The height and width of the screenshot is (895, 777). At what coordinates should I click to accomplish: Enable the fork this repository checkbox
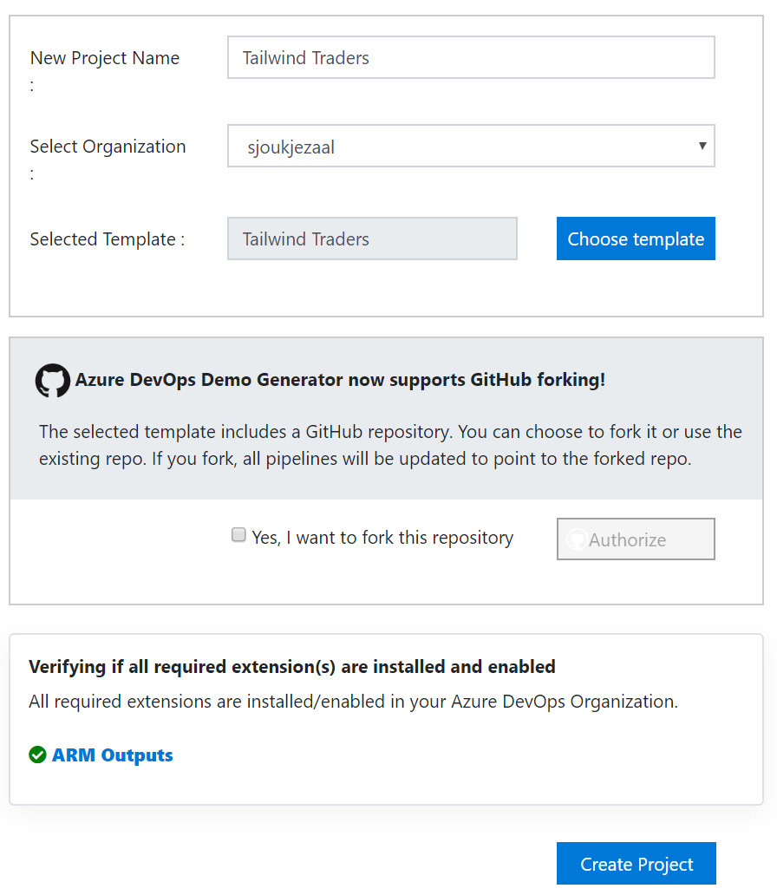[x=238, y=536]
